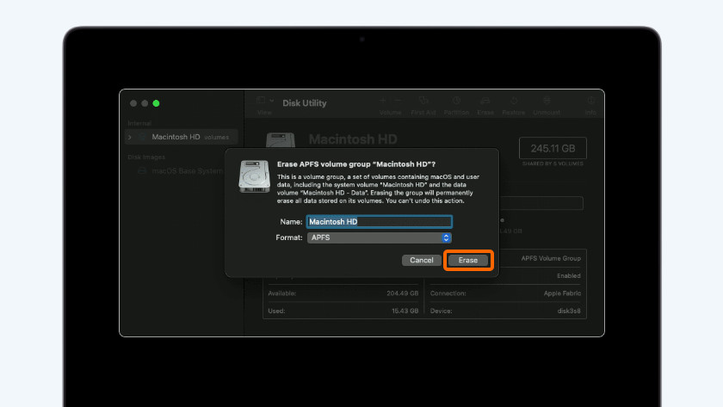Expand the Macintosh HD volumes tree
723x407 pixels.
click(x=130, y=137)
